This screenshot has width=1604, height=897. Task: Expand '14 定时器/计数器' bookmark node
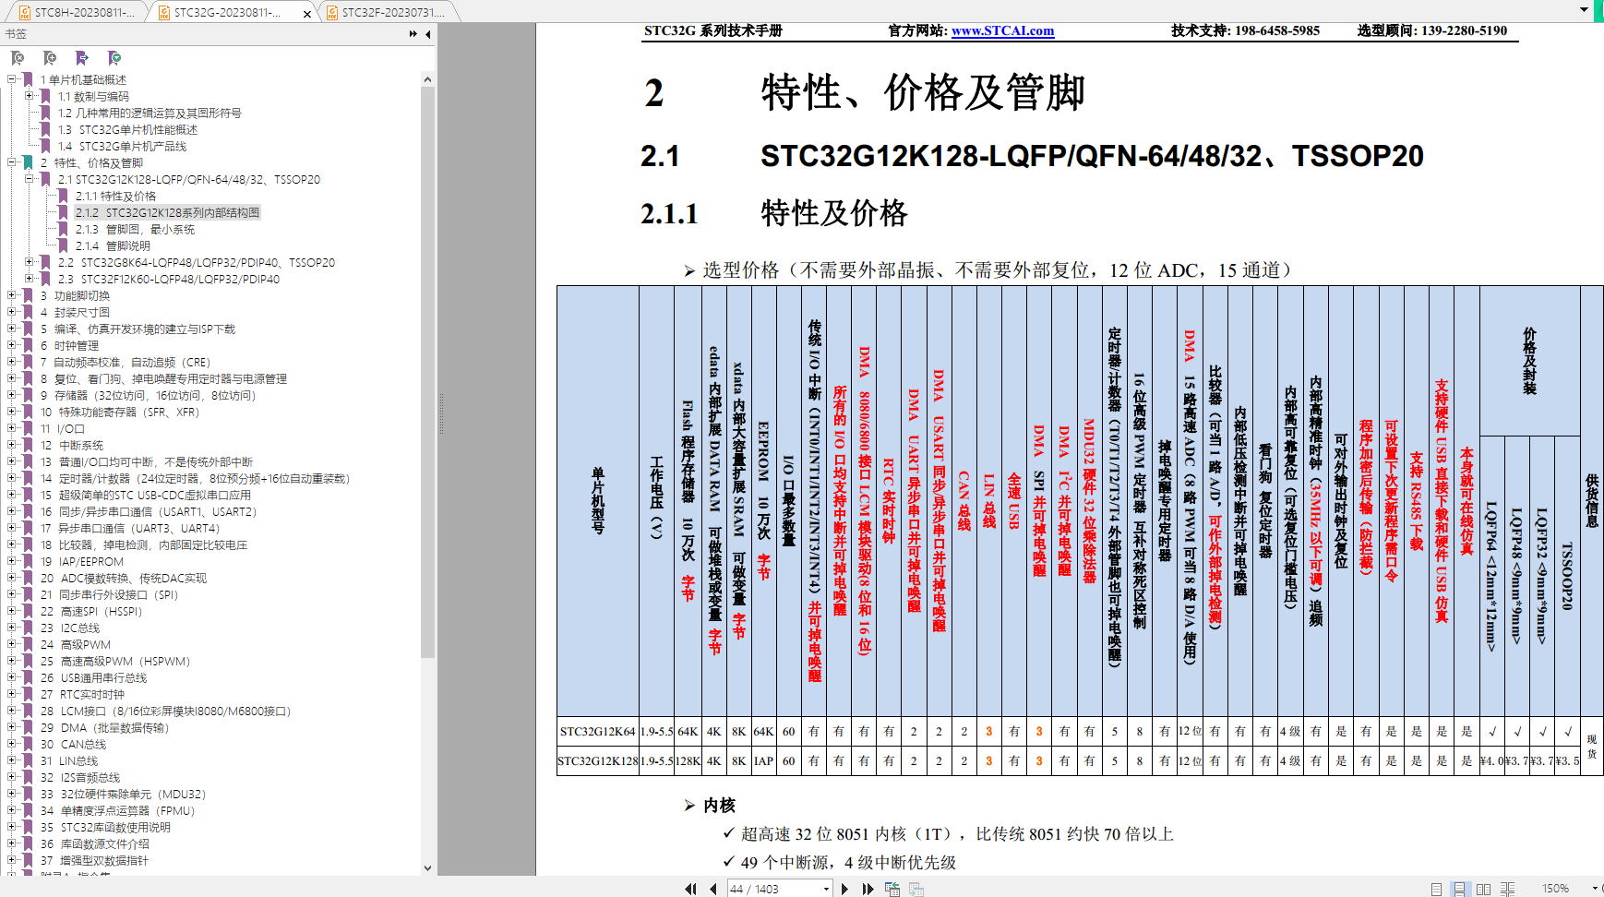pyautogui.click(x=11, y=478)
